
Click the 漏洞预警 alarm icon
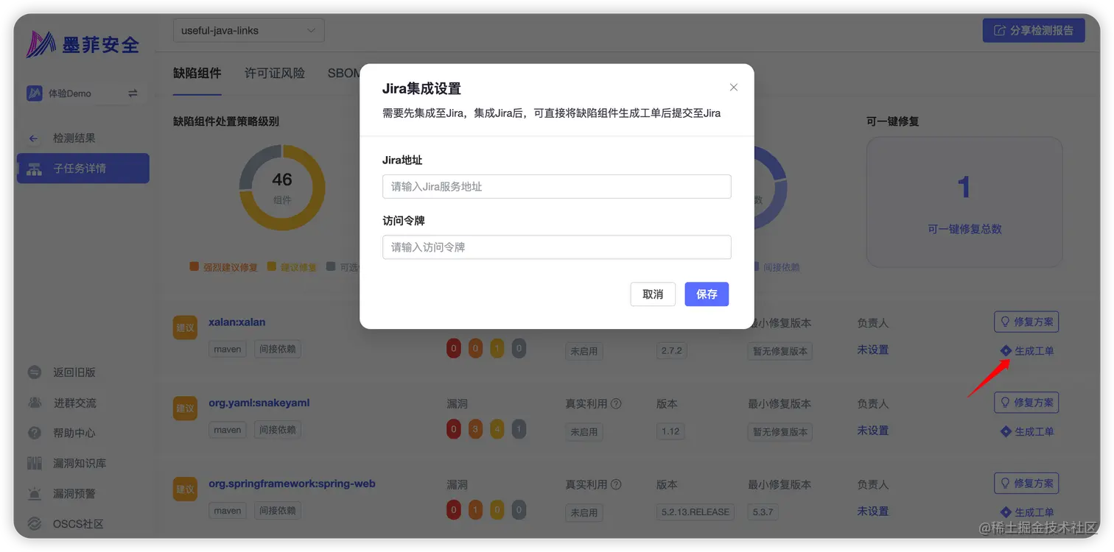(35, 493)
